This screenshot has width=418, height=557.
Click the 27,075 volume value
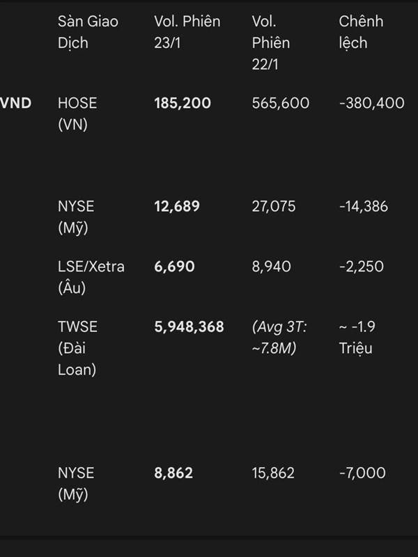click(274, 206)
